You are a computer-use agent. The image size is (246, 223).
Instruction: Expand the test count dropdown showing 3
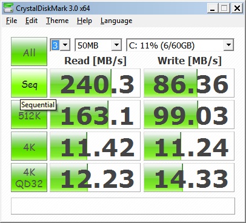click(65, 45)
